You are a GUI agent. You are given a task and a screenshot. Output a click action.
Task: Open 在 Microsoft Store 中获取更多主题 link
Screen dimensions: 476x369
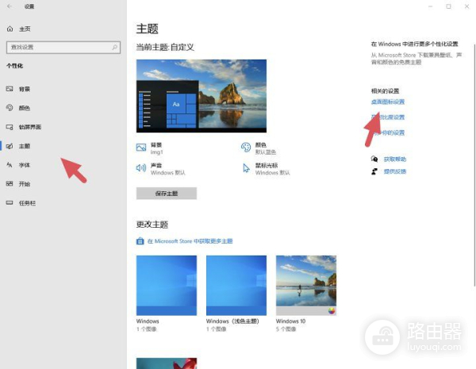point(185,241)
